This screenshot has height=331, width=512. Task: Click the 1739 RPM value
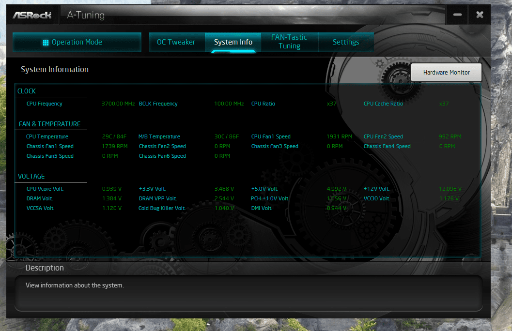pyautogui.click(x=115, y=147)
